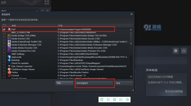The image size is (191, 106).
Task: Click the Bandizip icon
Action: point(9,60)
